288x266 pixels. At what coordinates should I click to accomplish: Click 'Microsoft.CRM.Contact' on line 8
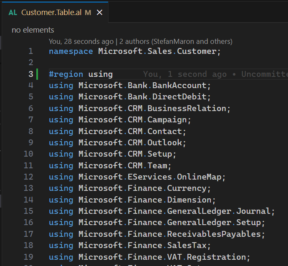tap(130, 132)
